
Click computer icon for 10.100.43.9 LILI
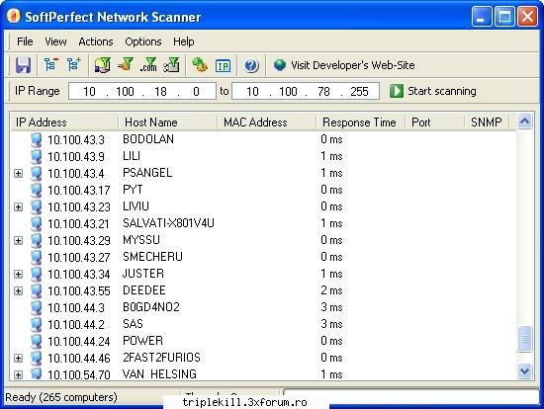click(x=36, y=156)
